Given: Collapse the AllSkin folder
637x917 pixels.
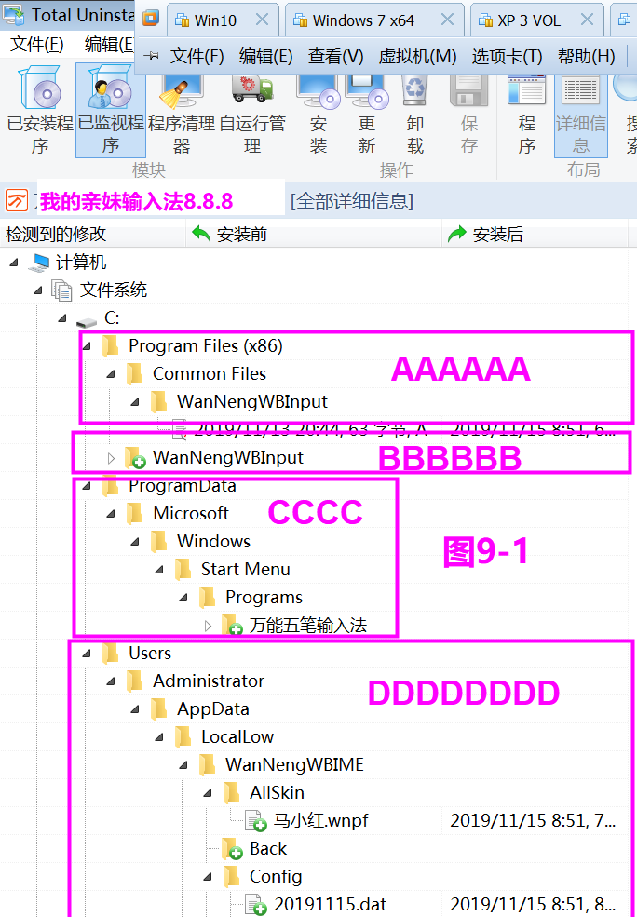Looking at the screenshot, I should tap(208, 793).
